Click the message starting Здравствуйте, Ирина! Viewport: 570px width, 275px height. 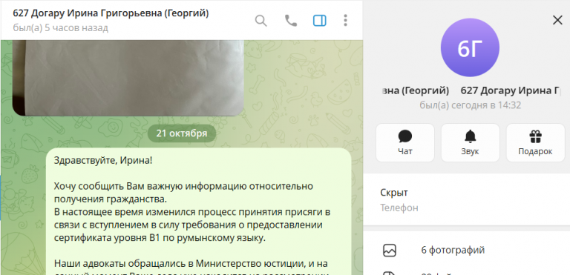pyautogui.click(x=198, y=211)
